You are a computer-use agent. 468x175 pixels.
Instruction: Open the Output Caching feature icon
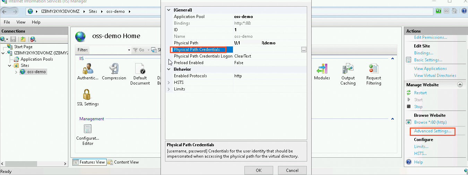coord(348,69)
